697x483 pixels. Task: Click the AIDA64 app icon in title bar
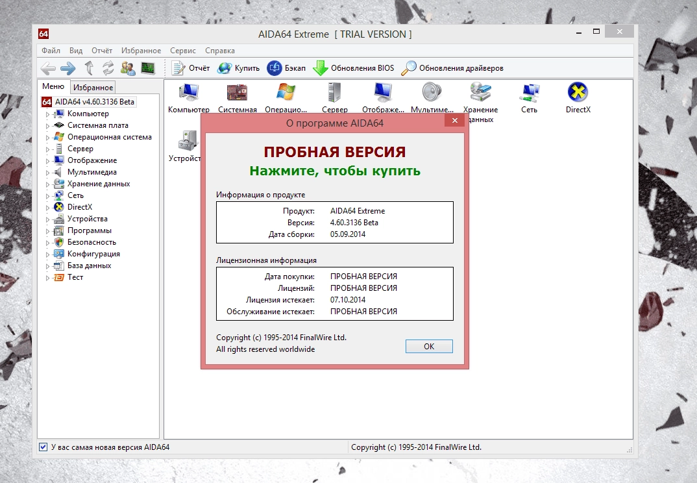pos(43,34)
